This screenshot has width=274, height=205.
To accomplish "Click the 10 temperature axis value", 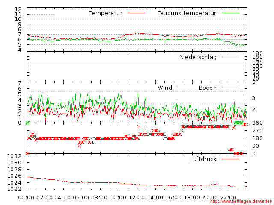I will click(x=18, y=19).
